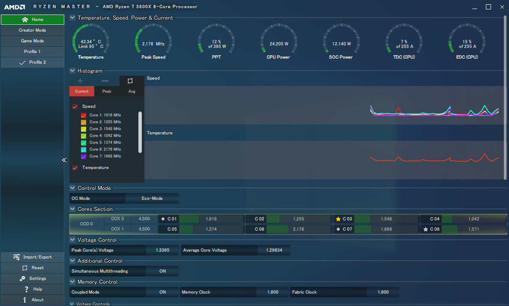Click the Eco-Mode button
The image size is (509, 306).
[152, 199]
